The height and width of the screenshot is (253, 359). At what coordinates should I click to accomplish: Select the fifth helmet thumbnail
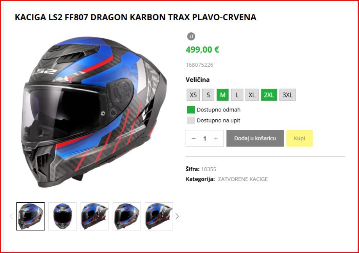159,216
